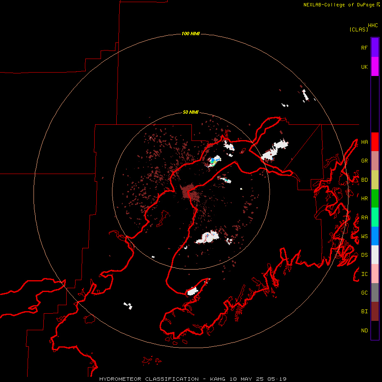382x382 pixels.
Task: Select the BD yellow legend color block
Action: (x=375, y=180)
